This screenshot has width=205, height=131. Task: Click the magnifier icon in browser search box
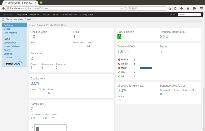(130, 8)
